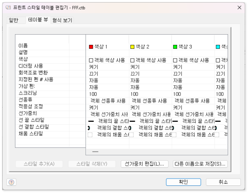Screen dimensions: 249x194
Task: Click the 가상 펜: row label
Action: click(27, 86)
